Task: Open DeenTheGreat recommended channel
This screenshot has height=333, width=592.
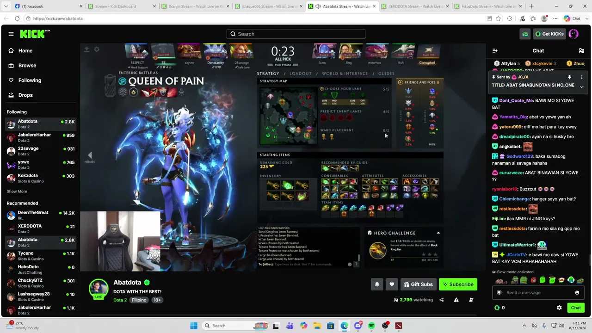Action: pyautogui.click(x=41, y=216)
